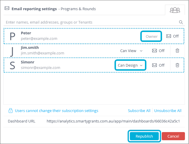Click the envelope icon in the dialog title
The image size is (189, 144).
pos(7,8)
